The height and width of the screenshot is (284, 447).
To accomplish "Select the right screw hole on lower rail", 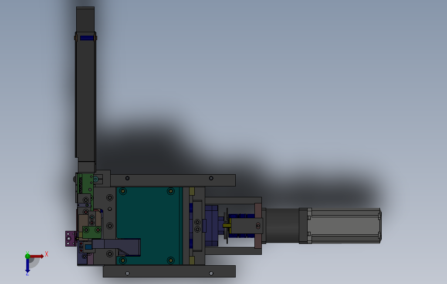I will [x=211, y=274].
